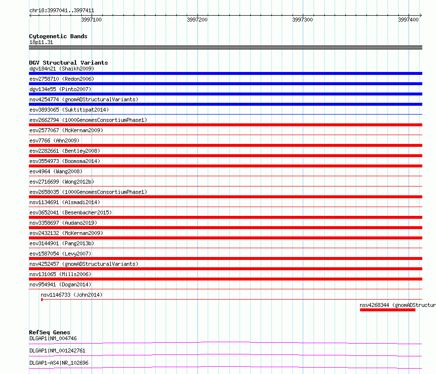436x374 pixels.
Task: Open gene DLGAP1|NM_001242761
Action: (x=57, y=351)
